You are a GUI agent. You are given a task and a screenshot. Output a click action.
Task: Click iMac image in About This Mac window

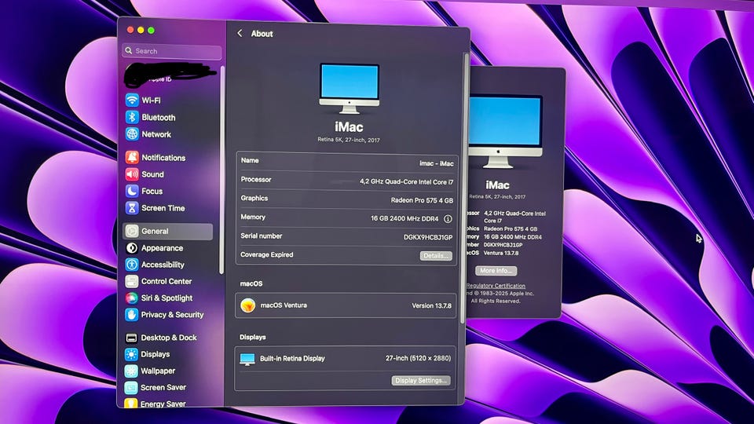point(504,132)
